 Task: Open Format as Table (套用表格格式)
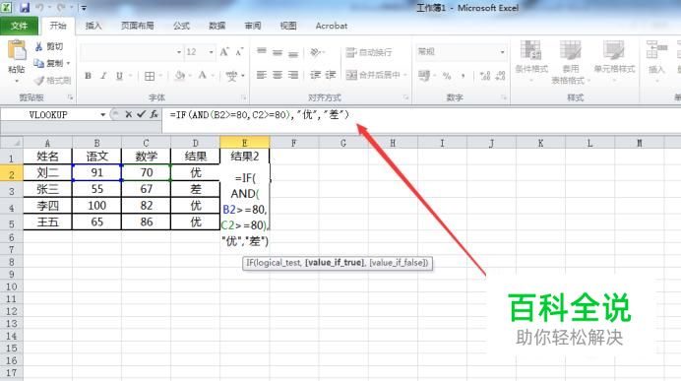570,62
